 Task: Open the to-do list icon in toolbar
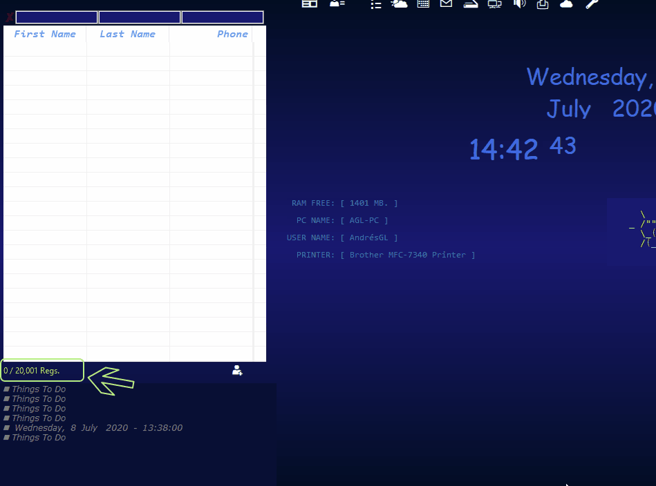375,4
